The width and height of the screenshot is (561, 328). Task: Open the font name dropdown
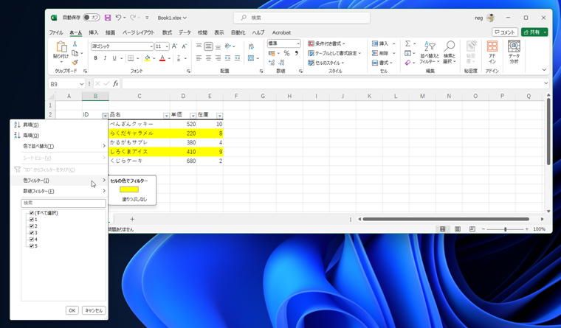click(x=151, y=46)
